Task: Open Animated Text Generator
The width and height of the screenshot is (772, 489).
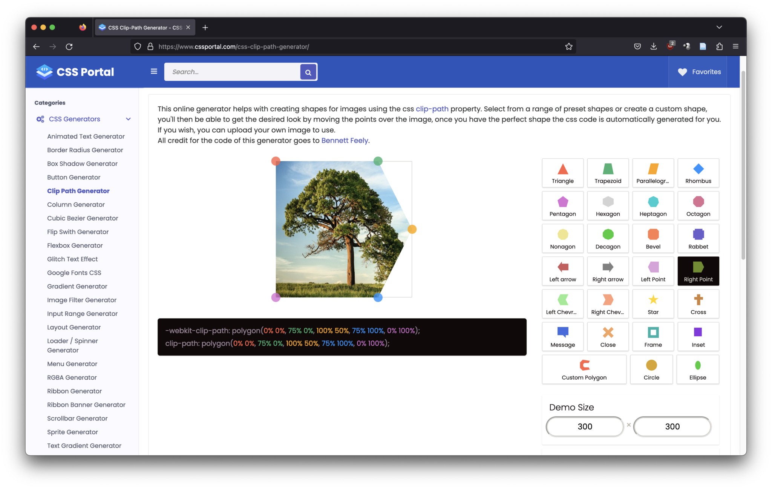Action: pos(86,136)
